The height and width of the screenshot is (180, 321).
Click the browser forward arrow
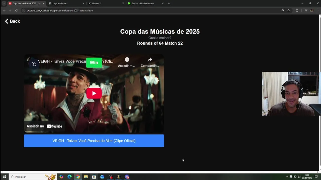click(10, 10)
